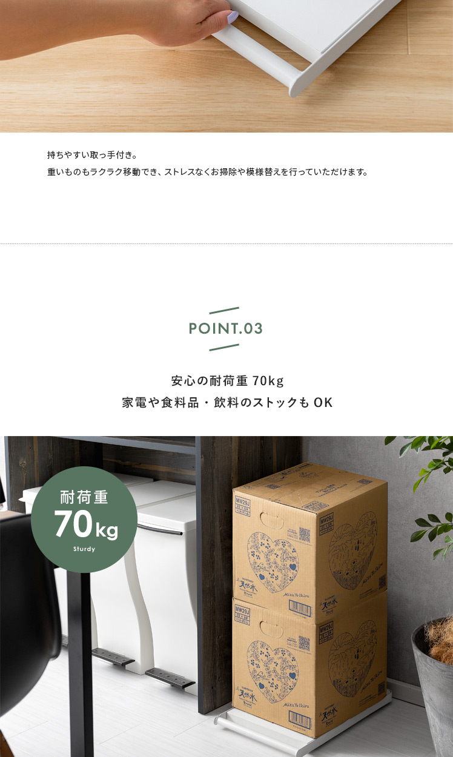Click the 家電や食料品・飲料のストックも OK line
Screen dimensions: 453x757
click(x=227, y=403)
